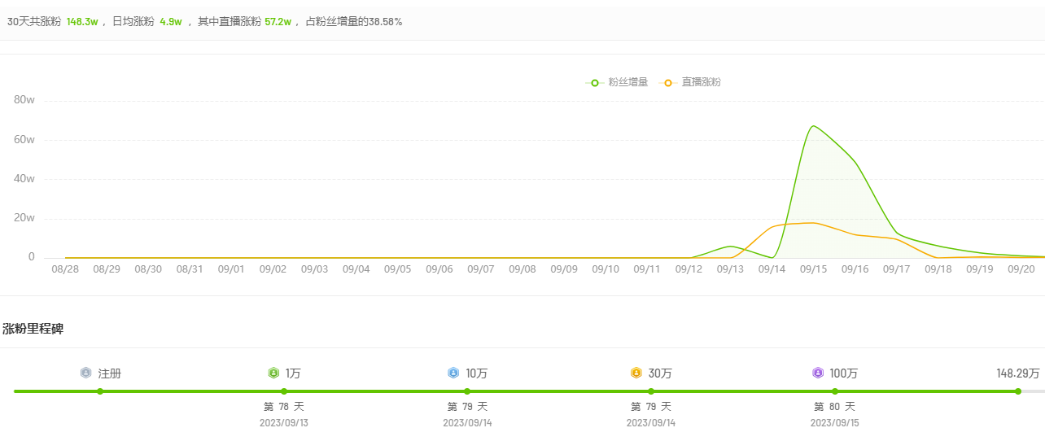This screenshot has width=1045, height=441.
Task: Click the 100万 milestone label text
Action: tap(844, 373)
